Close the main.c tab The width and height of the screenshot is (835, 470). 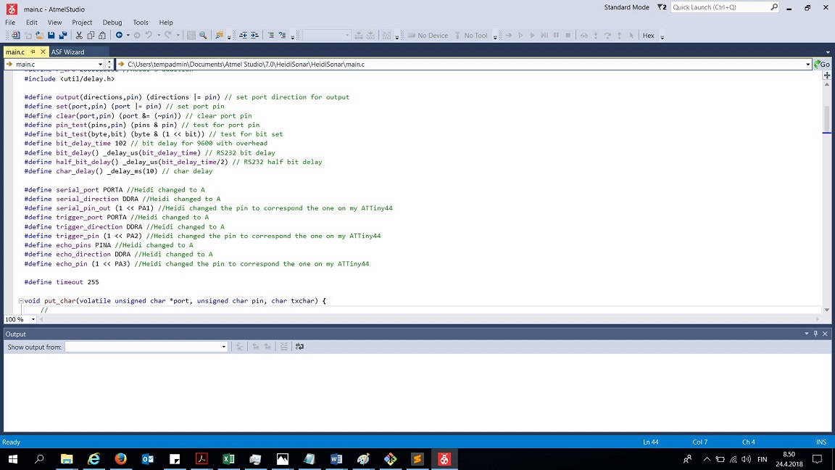pyautogui.click(x=43, y=51)
